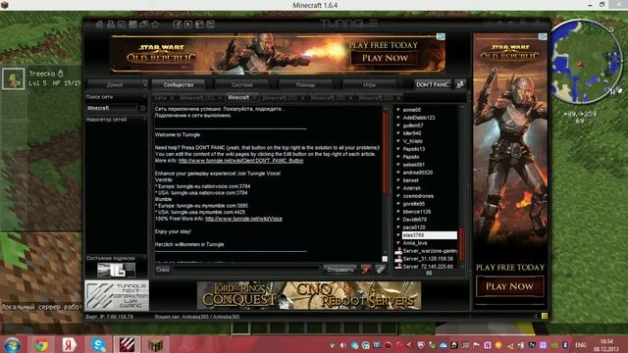Click the yellow status icon at Tunngle bottom-right corner
Screen dimensions: 628x353
tap(545, 316)
